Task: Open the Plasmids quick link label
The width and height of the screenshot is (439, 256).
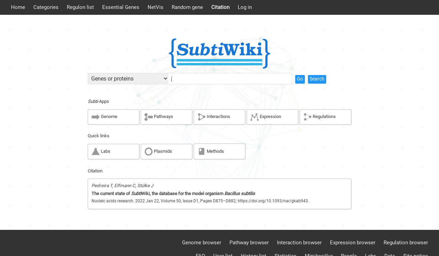Action: [163, 151]
